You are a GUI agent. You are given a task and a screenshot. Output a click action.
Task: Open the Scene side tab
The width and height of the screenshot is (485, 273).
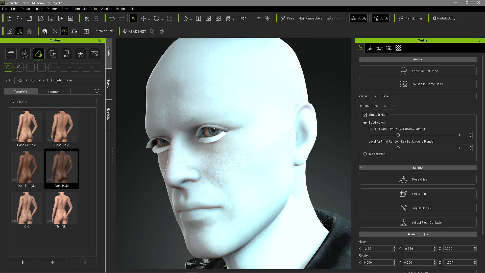click(109, 84)
